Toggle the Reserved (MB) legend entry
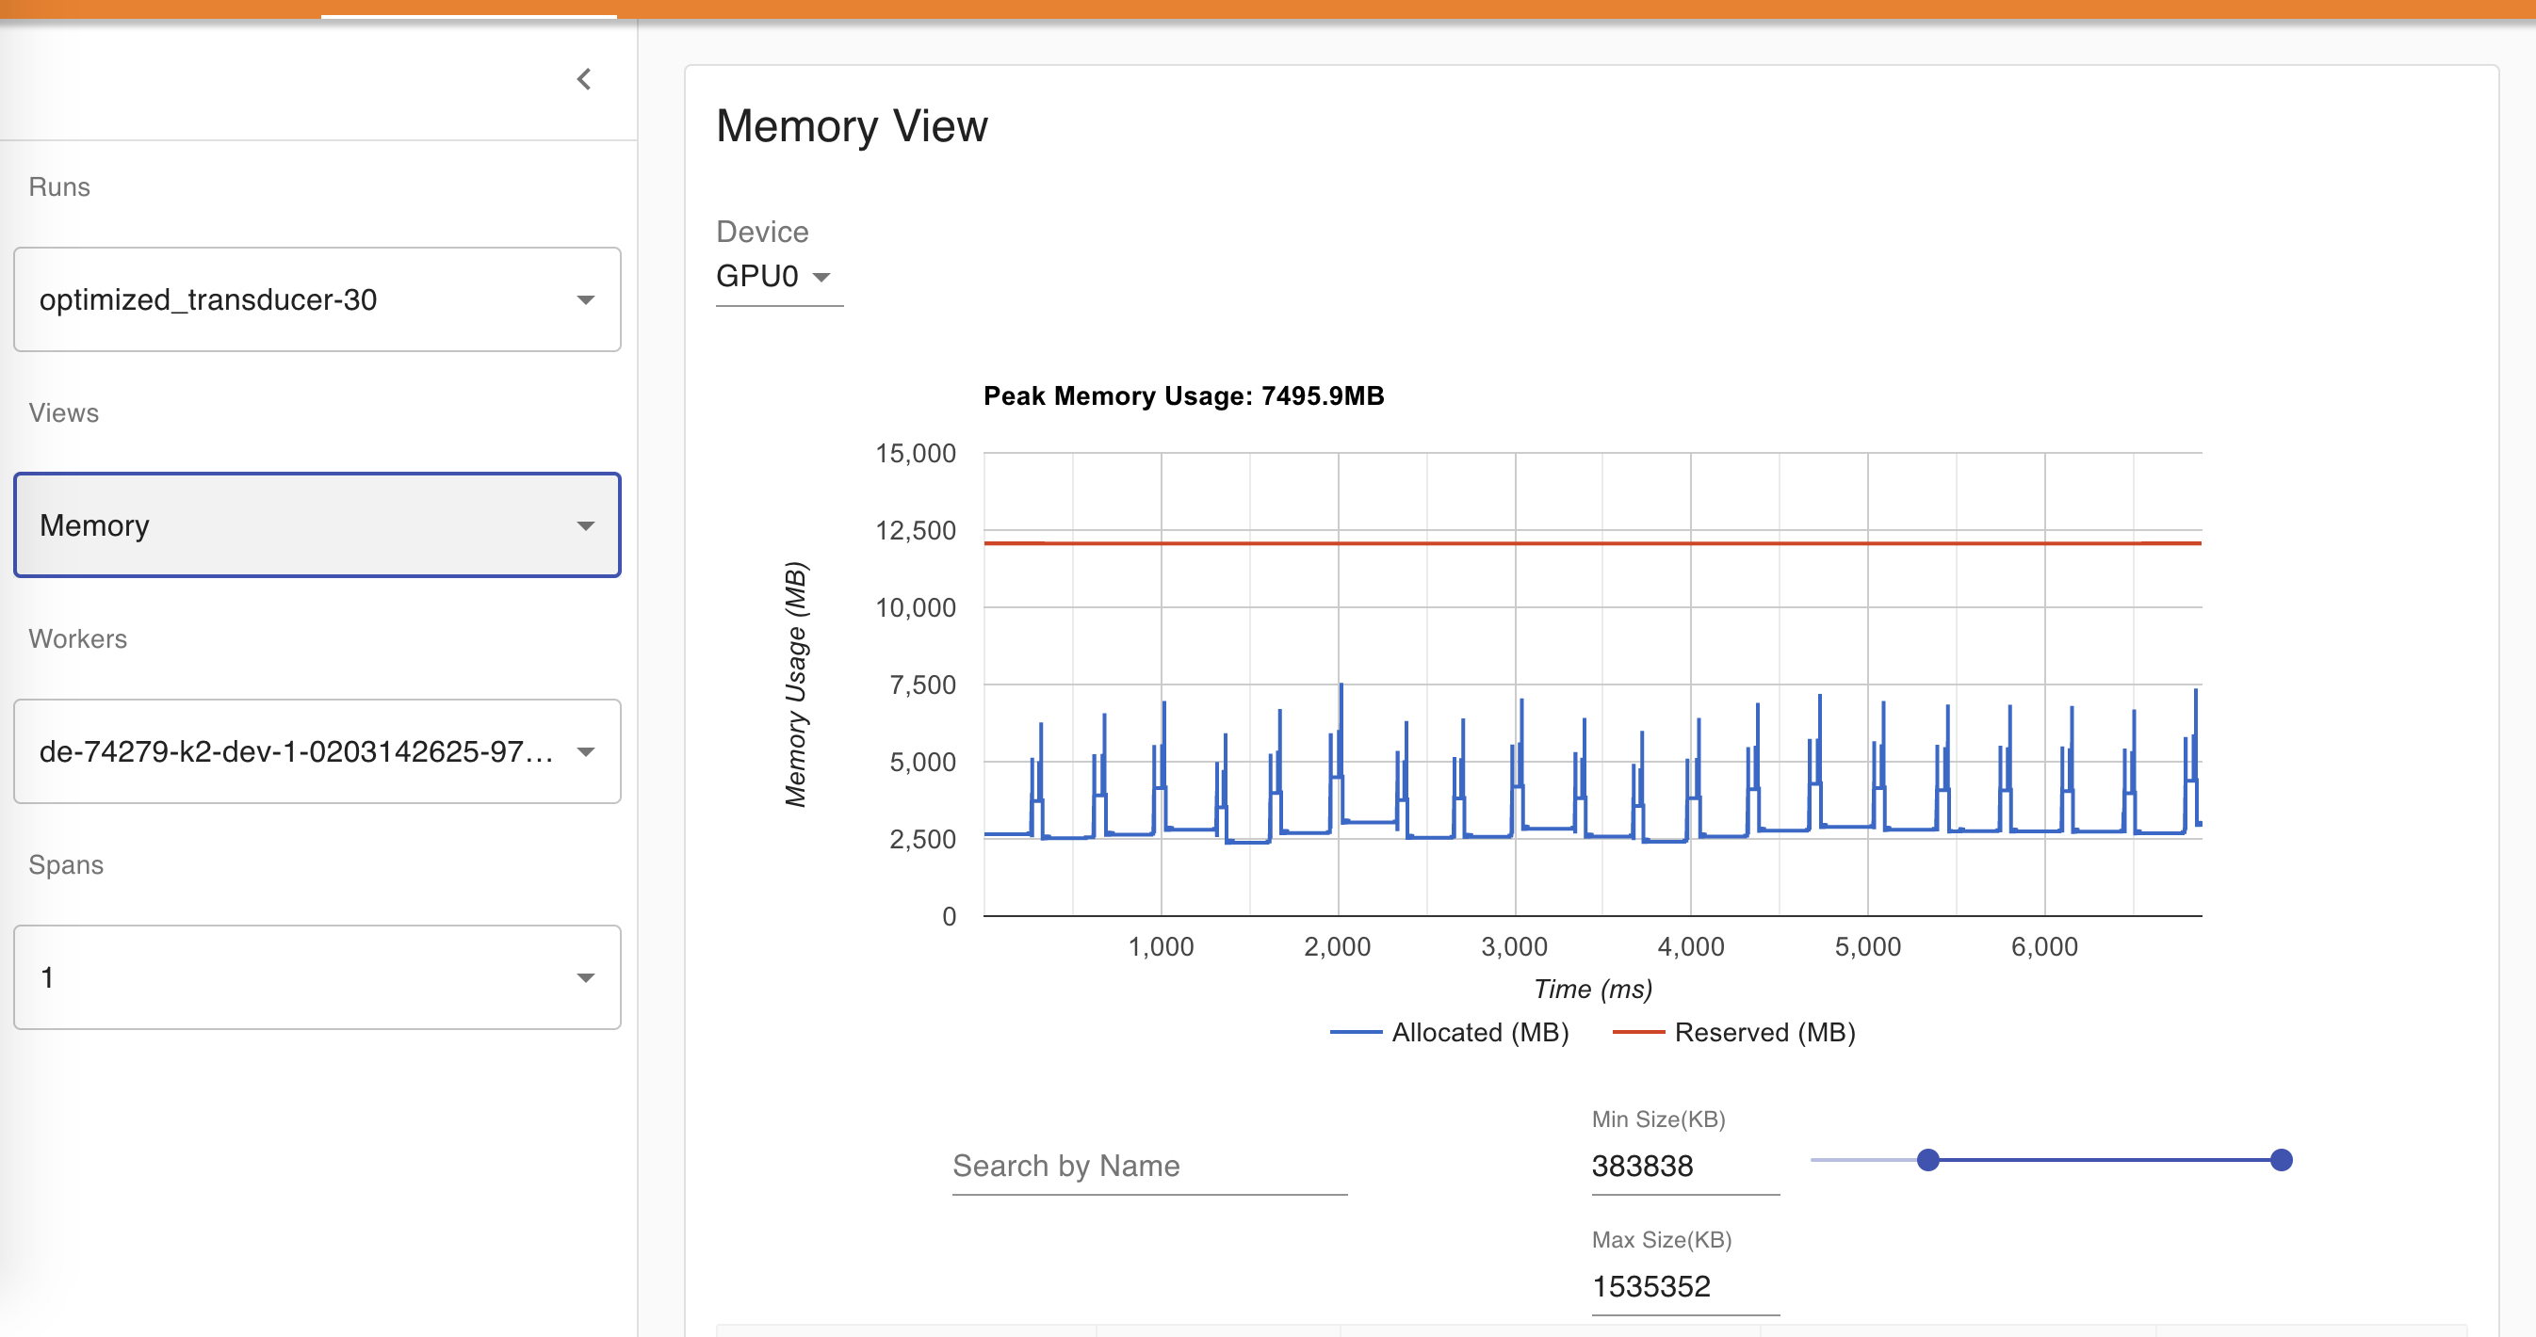The height and width of the screenshot is (1337, 2536). tap(1764, 1032)
